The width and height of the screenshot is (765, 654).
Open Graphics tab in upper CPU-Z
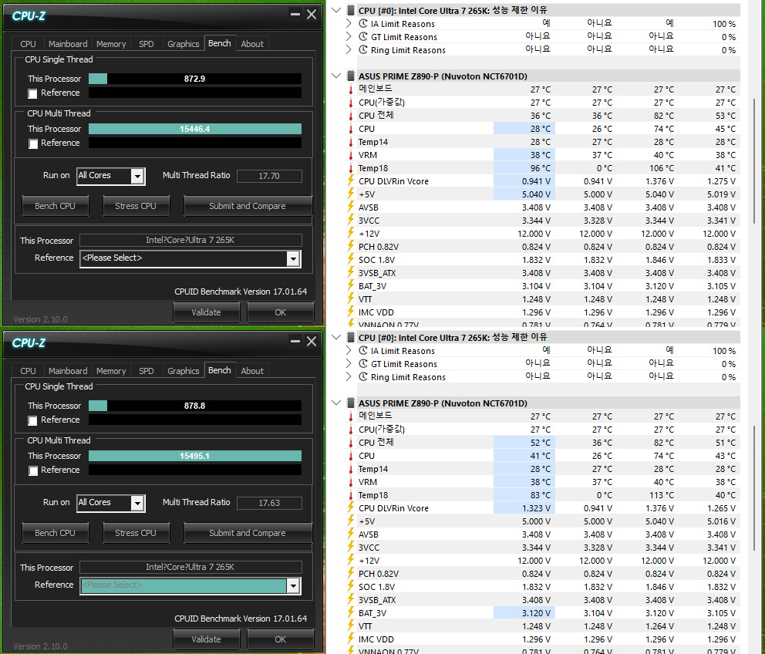click(183, 44)
